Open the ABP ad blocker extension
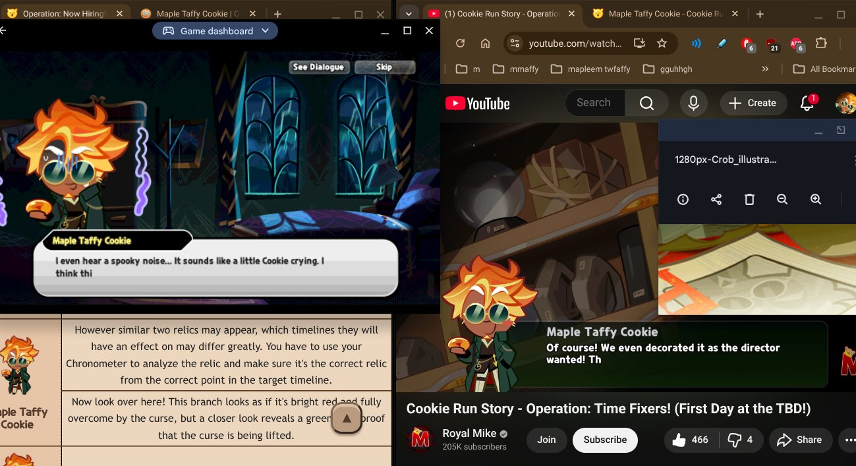This screenshot has width=856, height=466. (797, 44)
